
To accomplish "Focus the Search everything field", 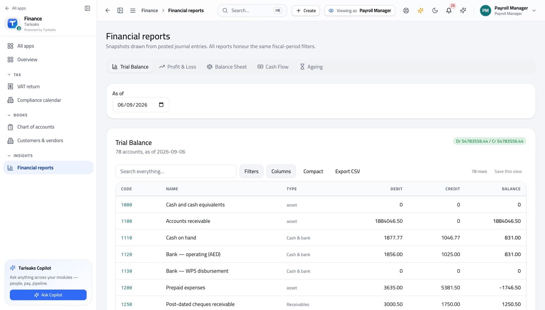I will [176, 172].
